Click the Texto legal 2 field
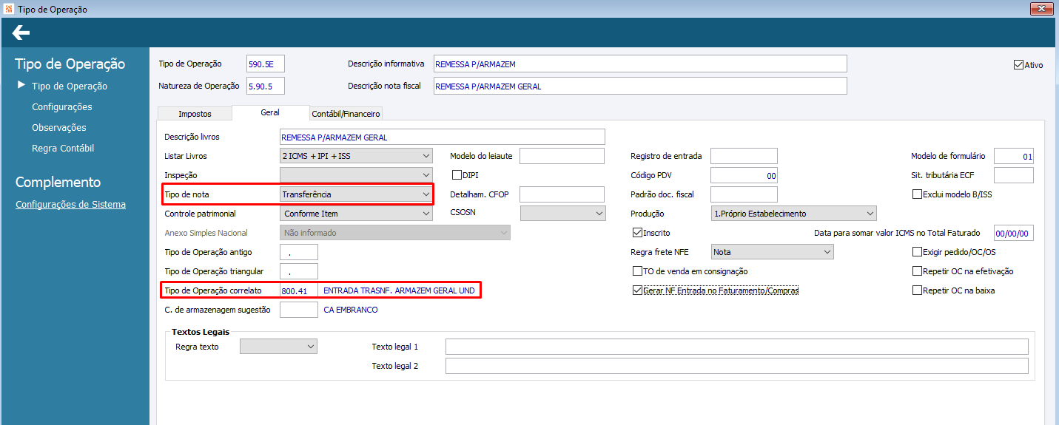 click(737, 366)
